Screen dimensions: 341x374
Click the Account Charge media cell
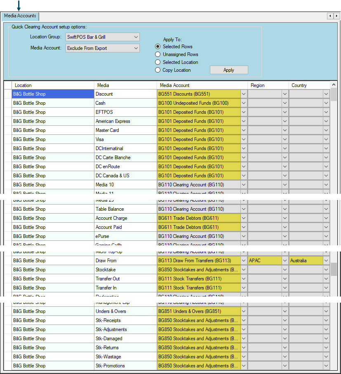[x=125, y=218]
